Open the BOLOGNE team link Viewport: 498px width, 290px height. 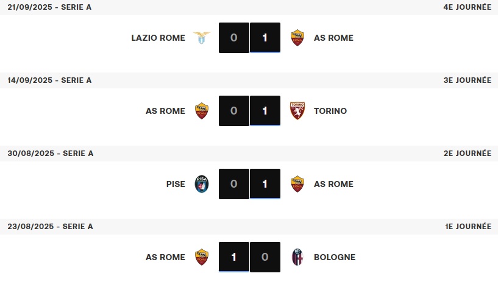tap(334, 257)
